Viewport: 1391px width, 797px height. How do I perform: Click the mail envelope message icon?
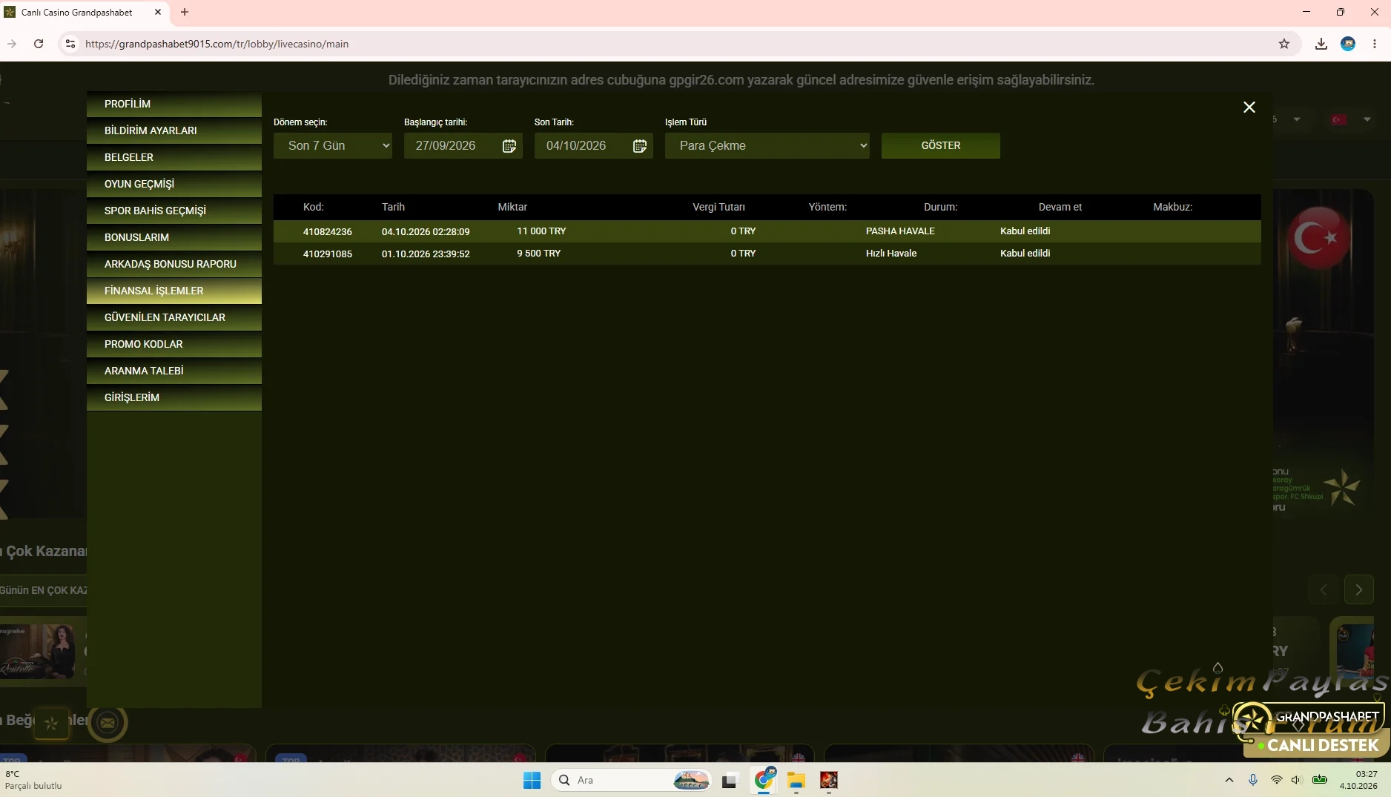click(x=108, y=722)
